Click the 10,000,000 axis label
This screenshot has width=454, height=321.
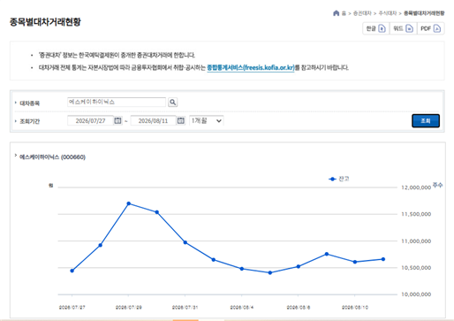click(416, 294)
